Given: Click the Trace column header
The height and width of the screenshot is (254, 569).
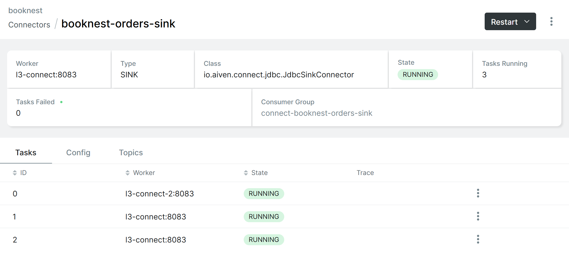Looking at the screenshot, I should click(365, 173).
